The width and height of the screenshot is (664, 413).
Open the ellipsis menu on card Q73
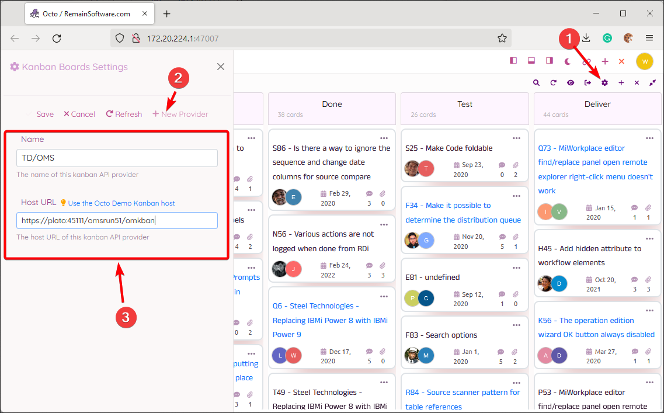(649, 138)
